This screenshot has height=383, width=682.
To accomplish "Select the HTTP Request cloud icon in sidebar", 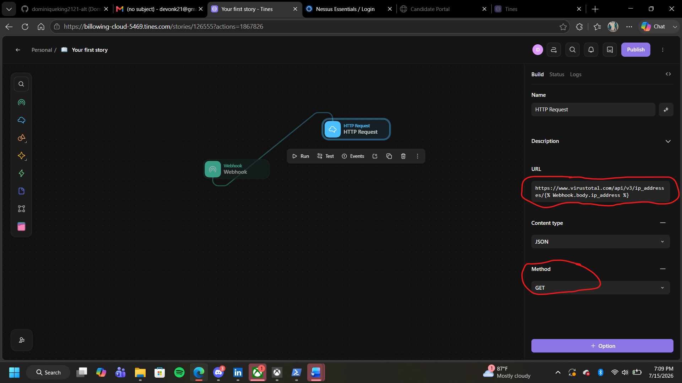I will pos(21,120).
